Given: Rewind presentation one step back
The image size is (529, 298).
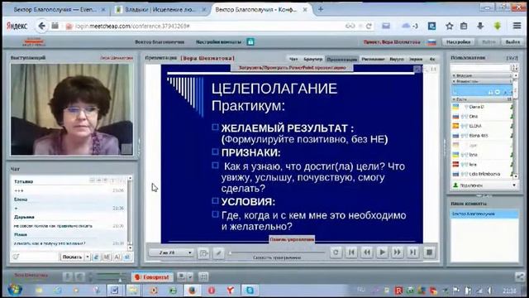Looking at the screenshot, I should pos(367,252).
